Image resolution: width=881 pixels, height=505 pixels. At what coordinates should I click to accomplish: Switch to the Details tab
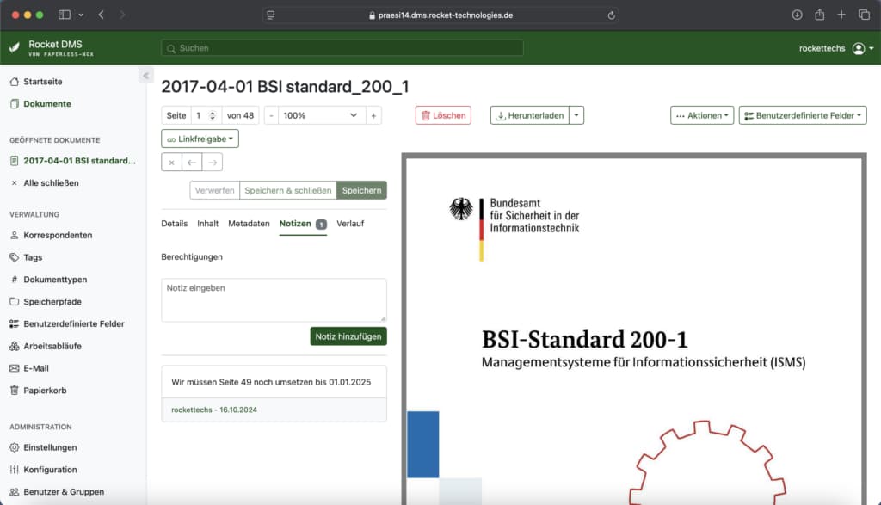point(174,224)
